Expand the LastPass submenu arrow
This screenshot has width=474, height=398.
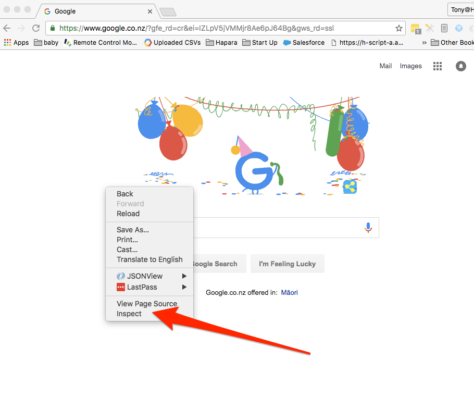[184, 287]
